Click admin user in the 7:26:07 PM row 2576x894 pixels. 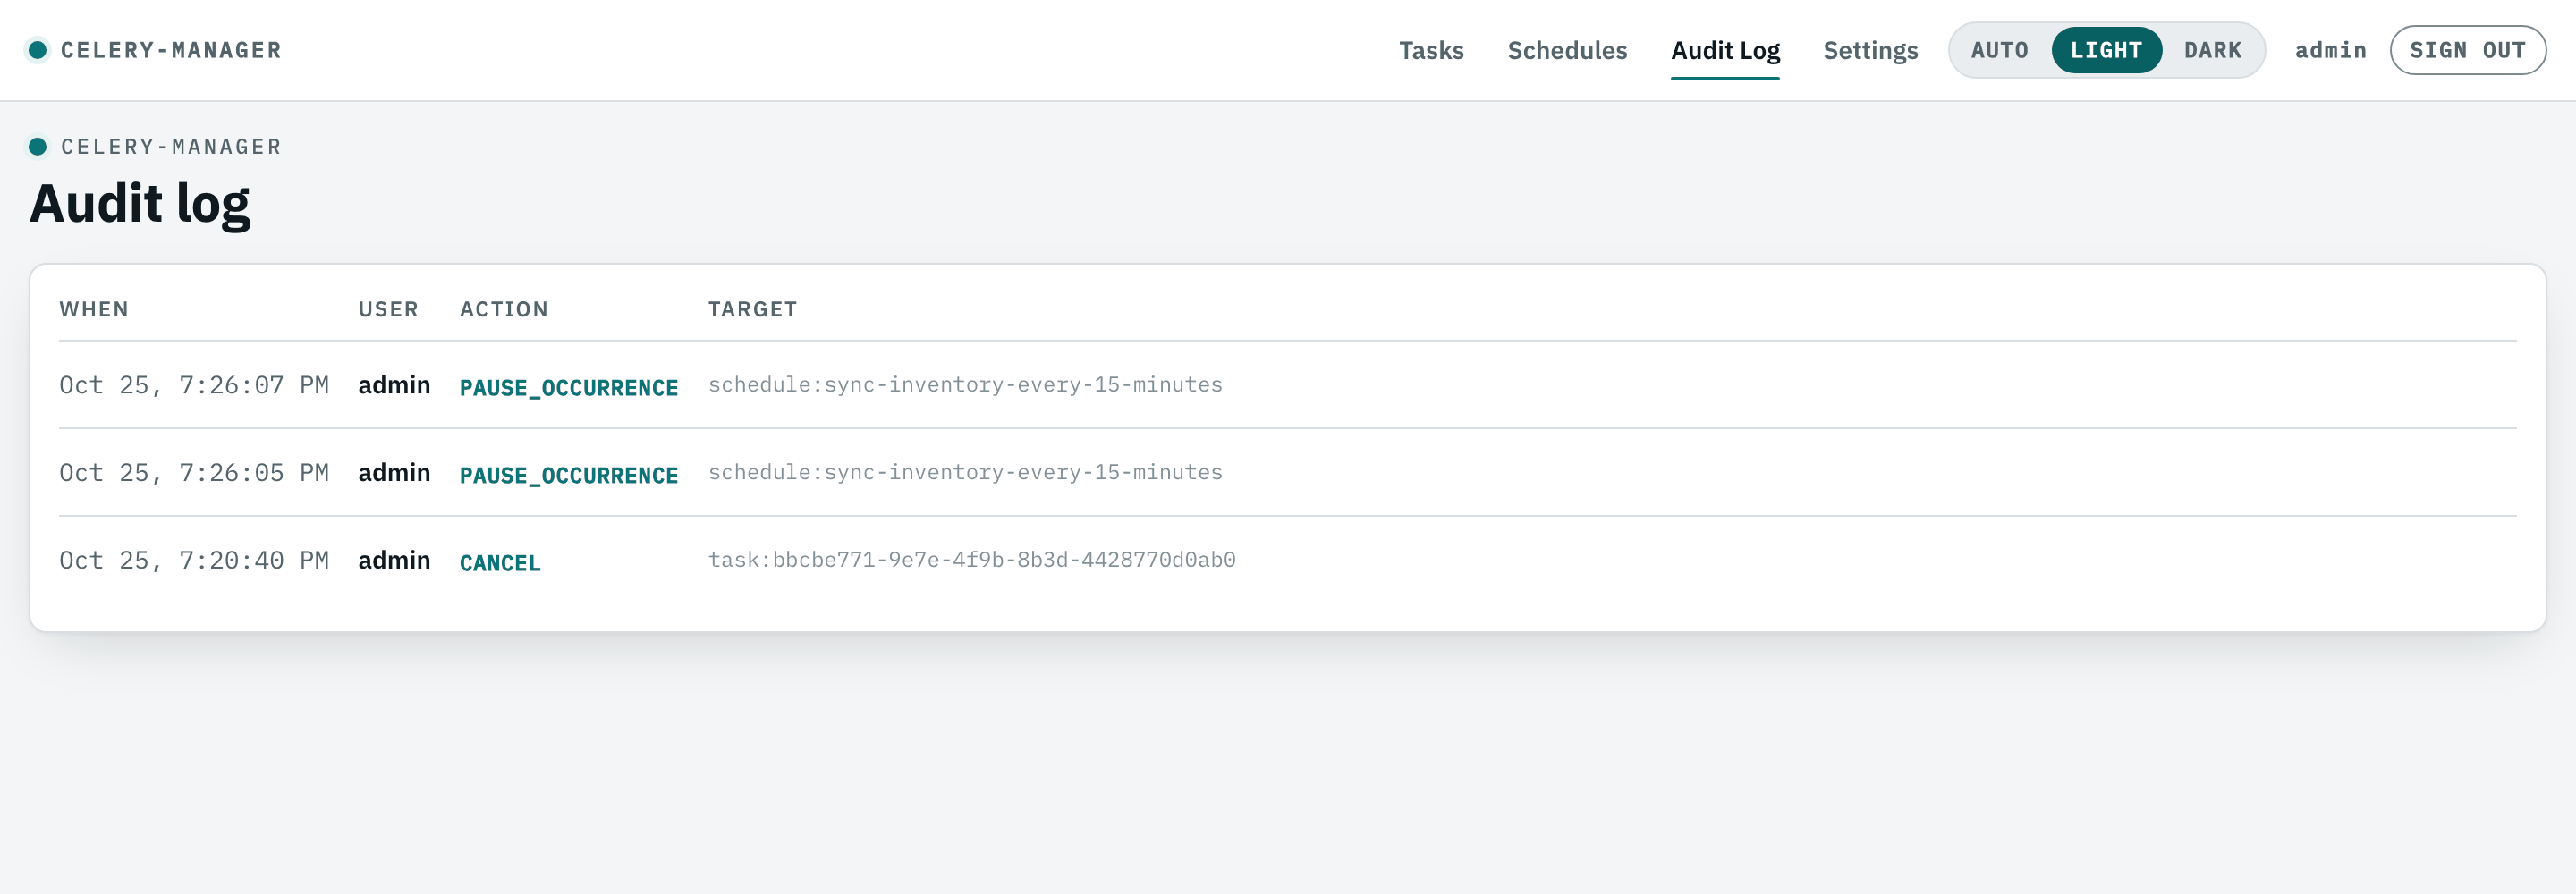(394, 385)
